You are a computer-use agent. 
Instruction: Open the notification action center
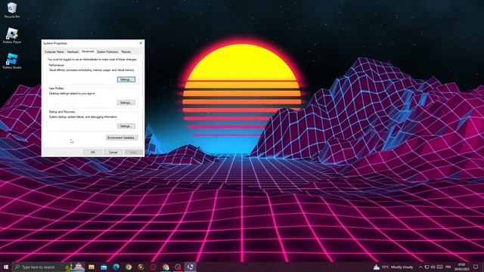[476, 267]
